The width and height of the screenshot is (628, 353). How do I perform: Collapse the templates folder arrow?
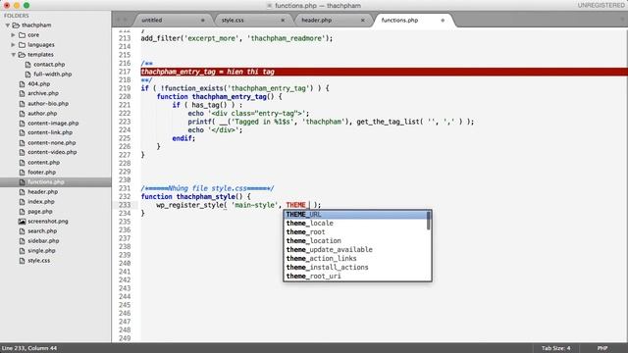click(13, 55)
